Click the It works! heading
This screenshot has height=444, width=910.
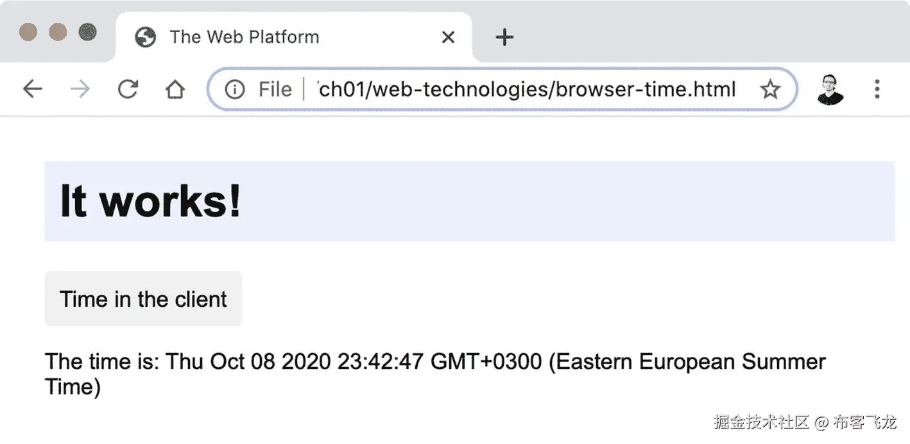[150, 201]
